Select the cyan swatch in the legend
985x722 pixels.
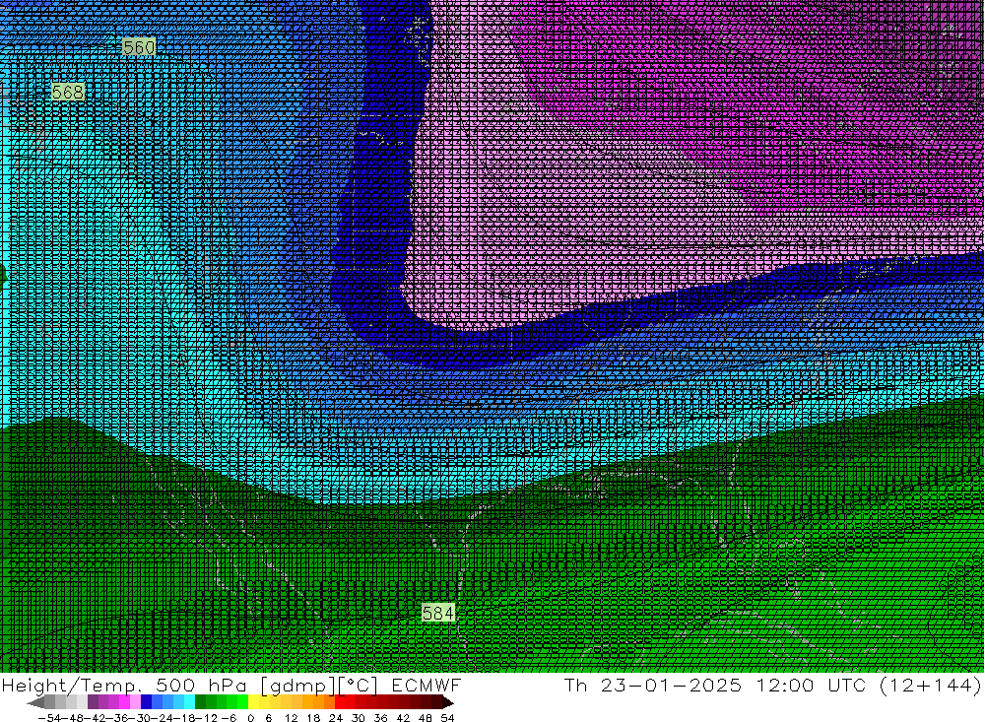(189, 702)
